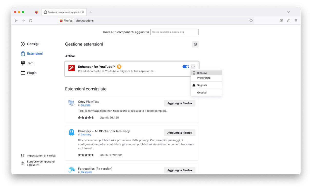The height and width of the screenshot is (189, 312).
Task: Click the Enhancer for YouTube™ title
Action: [x=97, y=67]
